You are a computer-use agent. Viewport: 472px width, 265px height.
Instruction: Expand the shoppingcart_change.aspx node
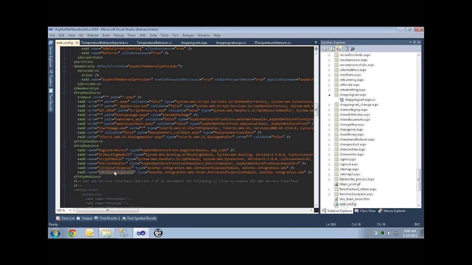pyautogui.click(x=329, y=105)
